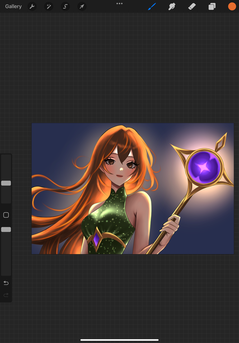This screenshot has width=239, height=343.
Task: Return to the Gallery
Action: (x=13, y=6)
